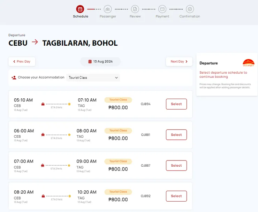Click the Schedule step calendar icon
This screenshot has width=258, height=212.
click(80, 9)
